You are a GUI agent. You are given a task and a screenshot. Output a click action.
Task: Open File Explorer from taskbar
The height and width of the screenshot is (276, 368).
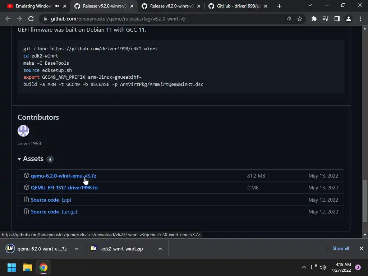pos(27,267)
